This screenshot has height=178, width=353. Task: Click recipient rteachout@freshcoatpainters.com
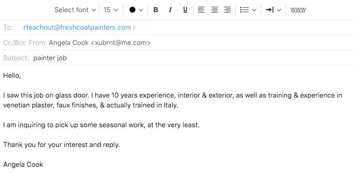pyautogui.click(x=77, y=27)
